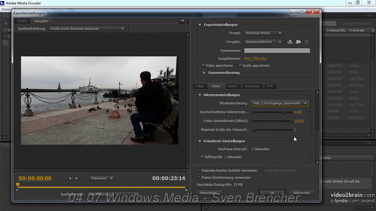Toggle Video exportieren checkbox

tap(203, 66)
